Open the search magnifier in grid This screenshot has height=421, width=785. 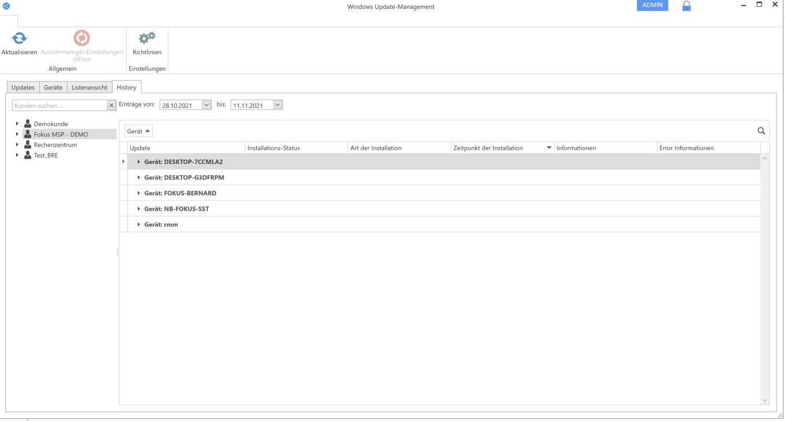(761, 131)
